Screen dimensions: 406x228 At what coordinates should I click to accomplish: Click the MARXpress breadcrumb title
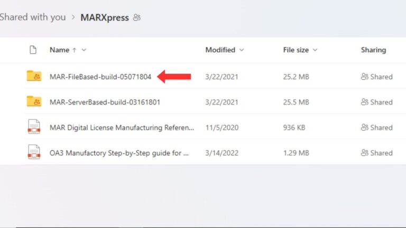pos(104,17)
